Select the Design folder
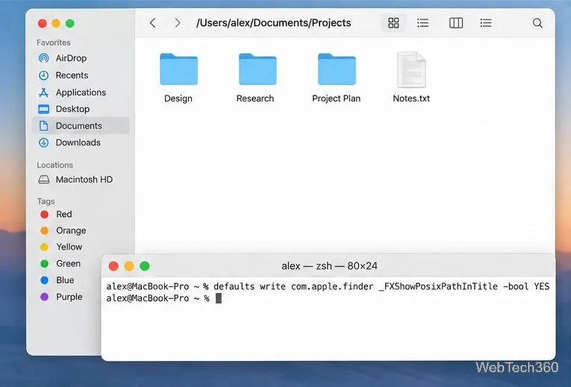Viewport: 571px width, 387px height. tap(178, 78)
